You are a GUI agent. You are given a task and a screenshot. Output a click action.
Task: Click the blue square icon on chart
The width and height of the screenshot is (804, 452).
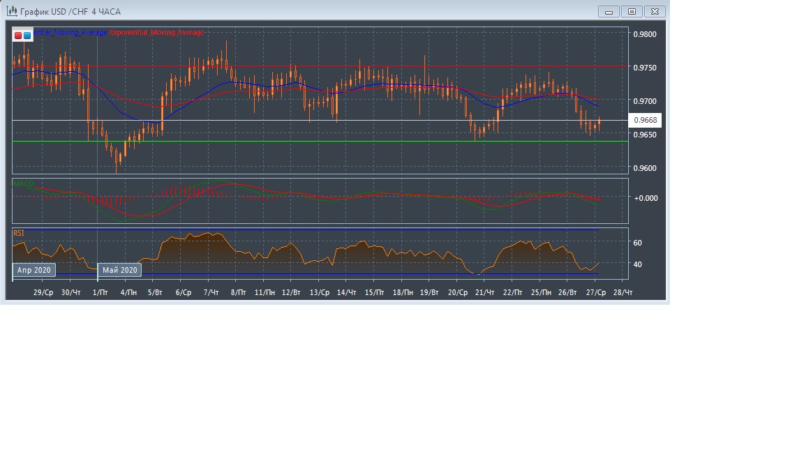[27, 35]
